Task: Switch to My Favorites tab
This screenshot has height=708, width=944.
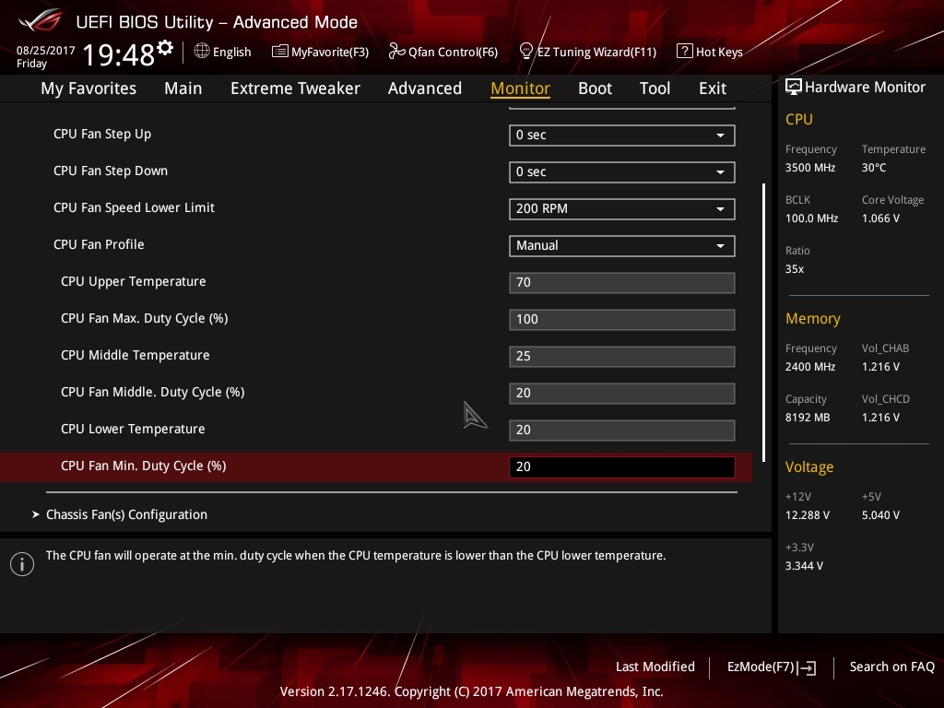Action: click(x=88, y=88)
